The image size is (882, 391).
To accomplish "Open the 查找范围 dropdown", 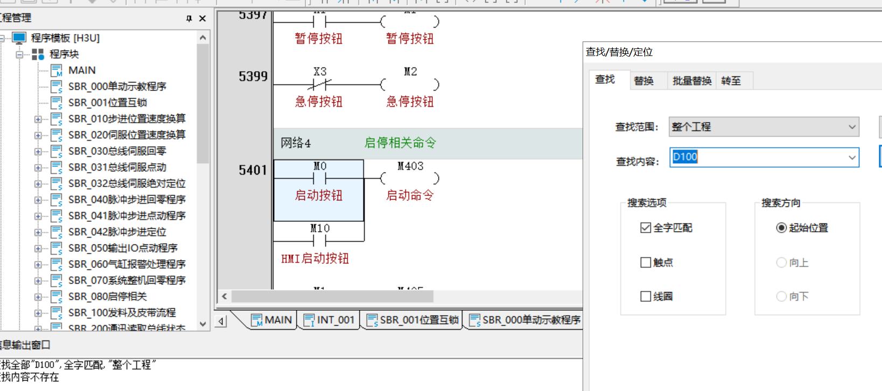I will 852,127.
